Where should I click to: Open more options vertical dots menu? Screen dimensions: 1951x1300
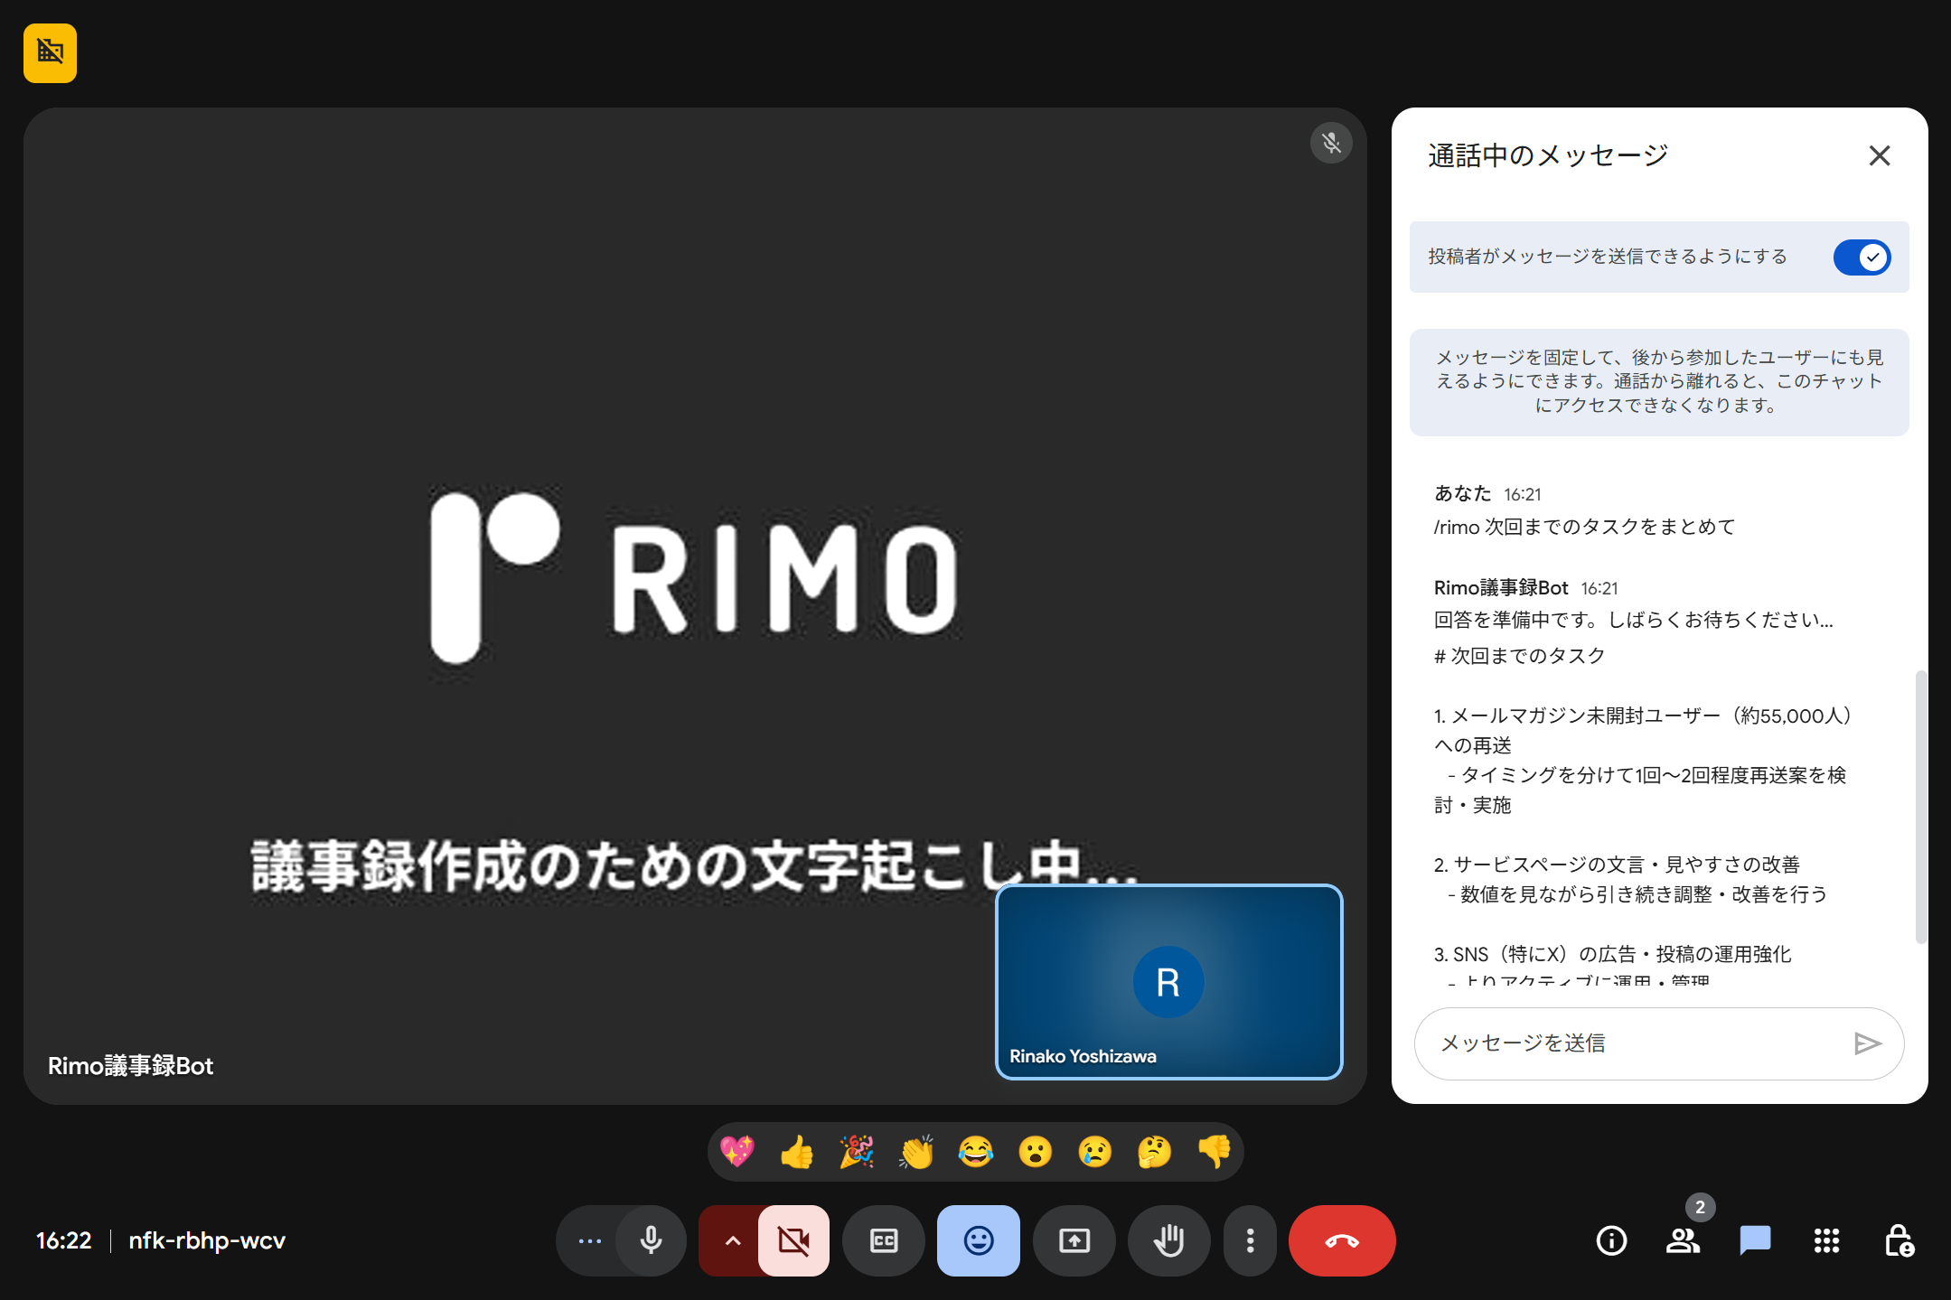point(1250,1240)
